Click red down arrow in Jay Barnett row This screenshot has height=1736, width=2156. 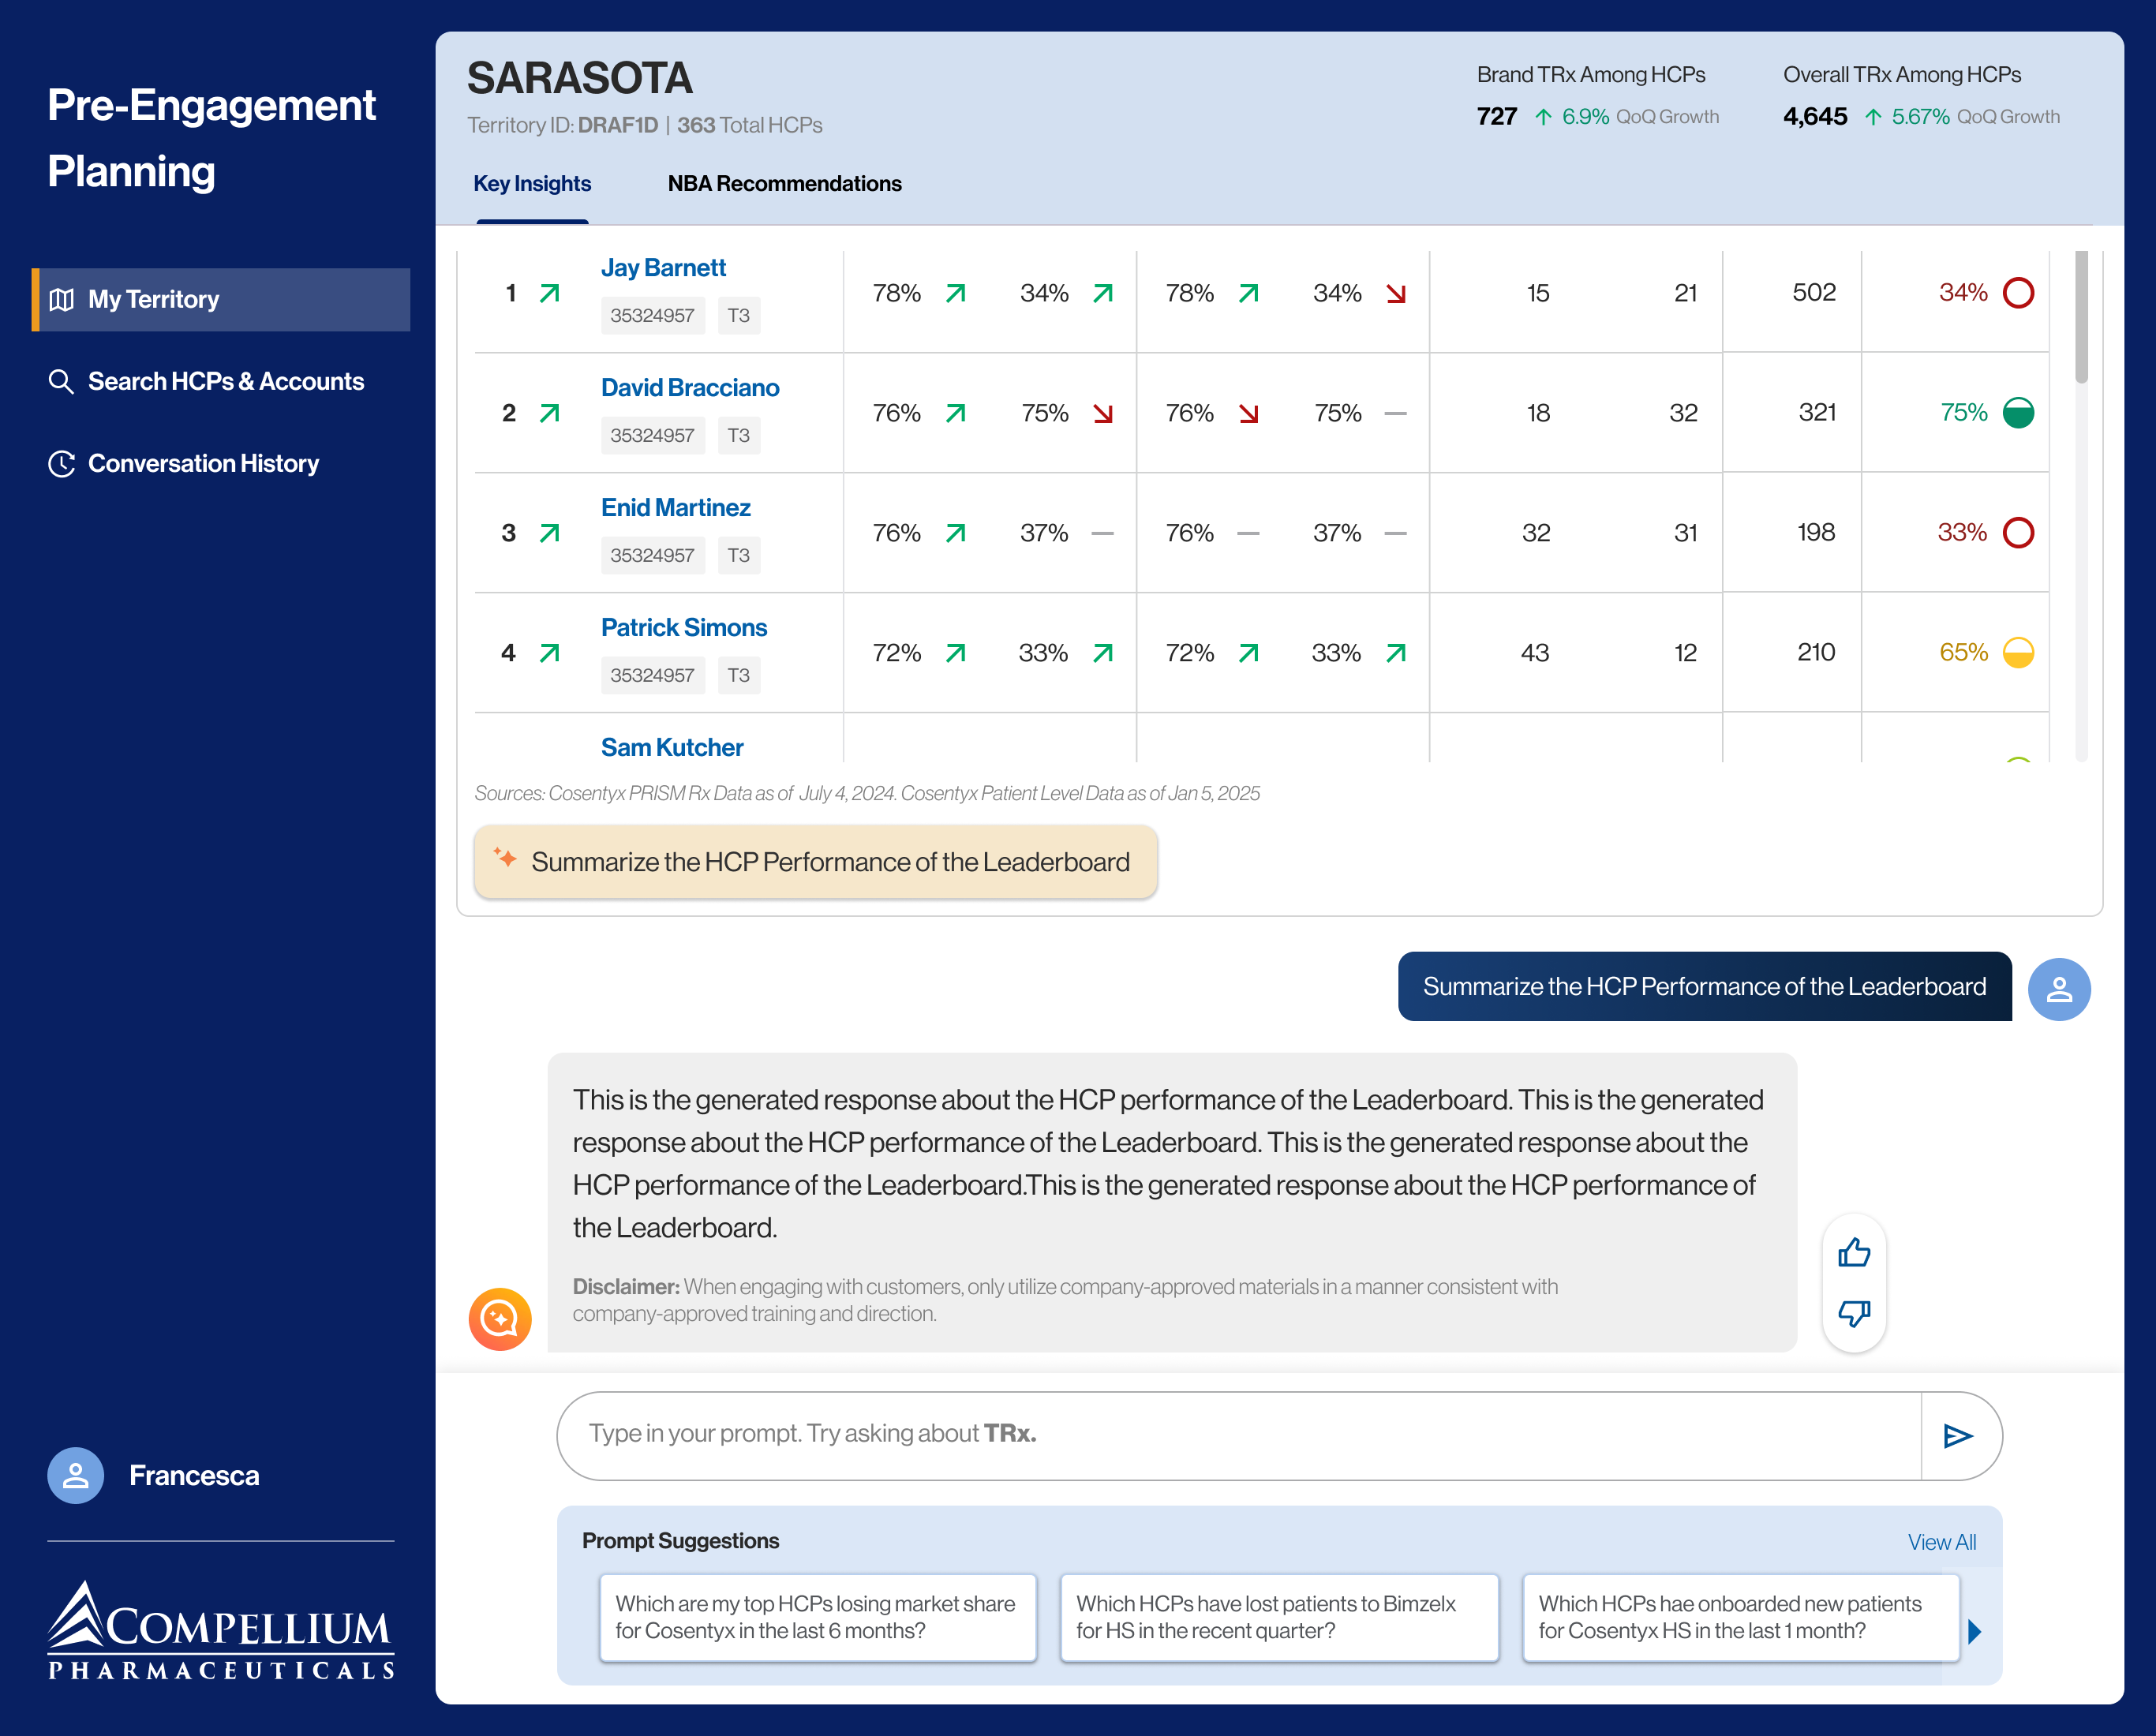(x=1396, y=293)
